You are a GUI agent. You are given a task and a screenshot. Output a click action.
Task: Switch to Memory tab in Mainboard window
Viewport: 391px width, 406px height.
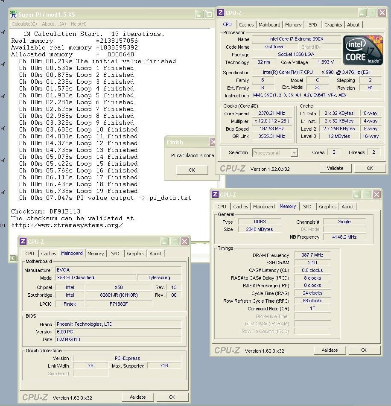(96, 254)
